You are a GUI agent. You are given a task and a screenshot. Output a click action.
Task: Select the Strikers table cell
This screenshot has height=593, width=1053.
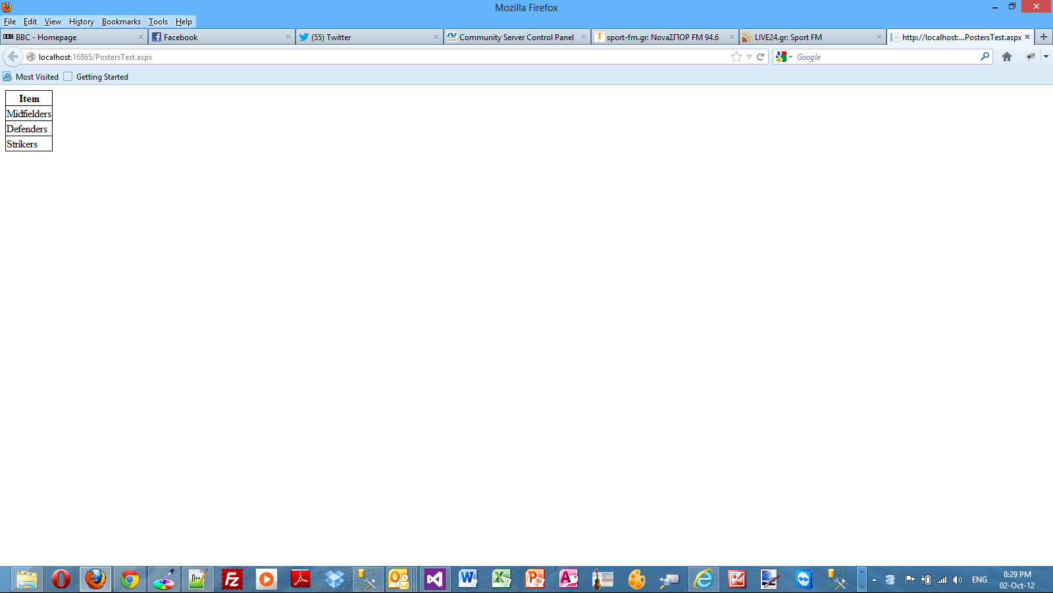[x=29, y=144]
